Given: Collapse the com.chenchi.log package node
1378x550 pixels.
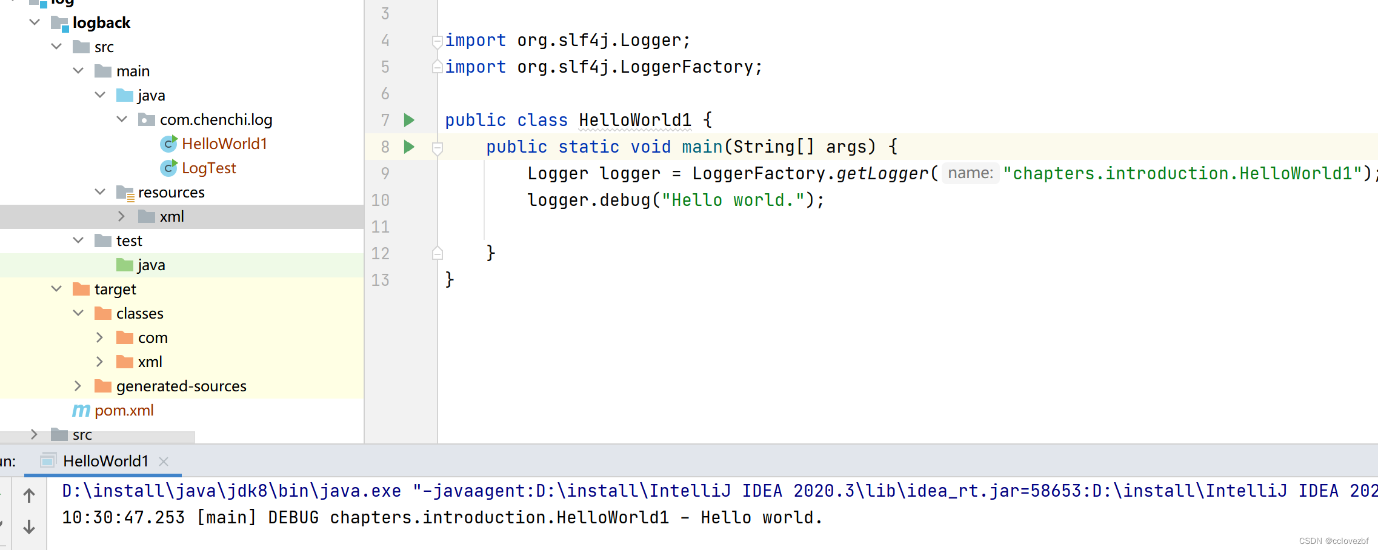Looking at the screenshot, I should 122,119.
